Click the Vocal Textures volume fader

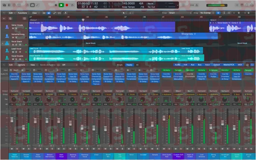12,120
